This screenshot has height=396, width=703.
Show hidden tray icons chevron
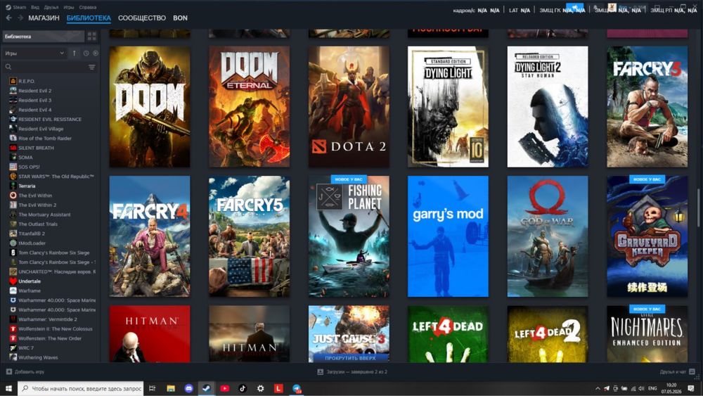coord(597,388)
